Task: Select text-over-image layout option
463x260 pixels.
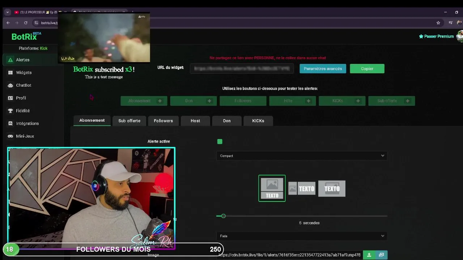Action: [x=332, y=188]
